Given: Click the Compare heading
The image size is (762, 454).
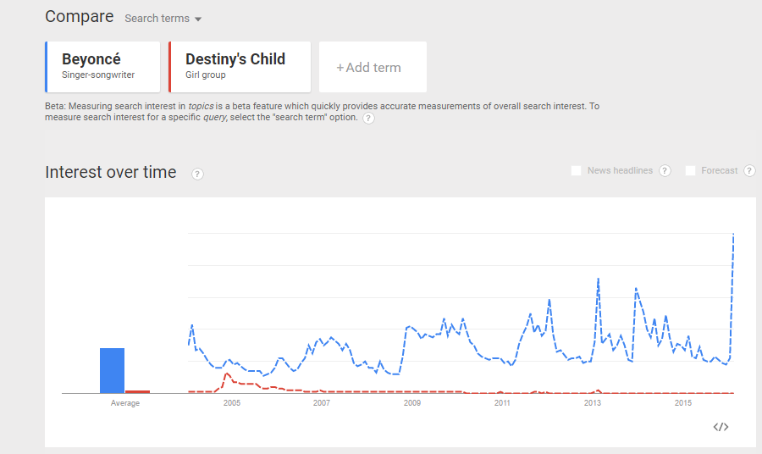Looking at the screenshot, I should (x=80, y=17).
